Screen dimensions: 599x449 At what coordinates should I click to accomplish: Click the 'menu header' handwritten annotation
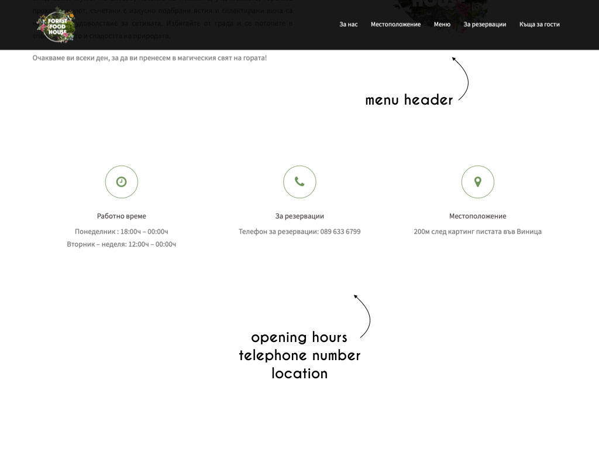coord(409,100)
